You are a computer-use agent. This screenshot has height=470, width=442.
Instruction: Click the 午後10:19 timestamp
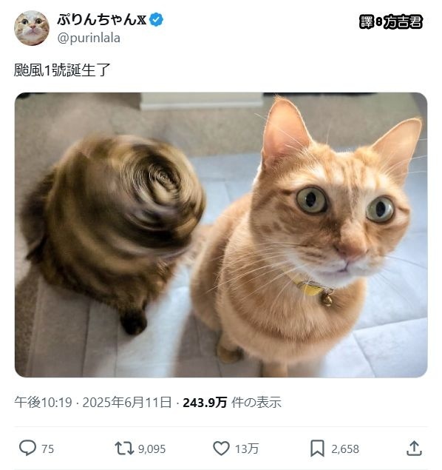(x=44, y=402)
